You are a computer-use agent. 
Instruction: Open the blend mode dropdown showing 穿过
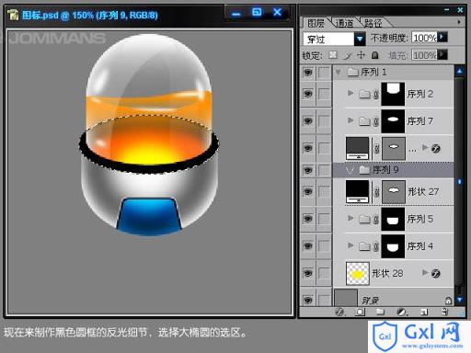[334, 39]
